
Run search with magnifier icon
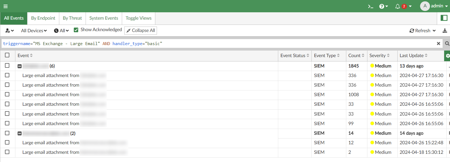(x=447, y=43)
